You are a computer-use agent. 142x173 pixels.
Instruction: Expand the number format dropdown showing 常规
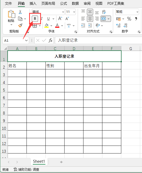click(137, 12)
